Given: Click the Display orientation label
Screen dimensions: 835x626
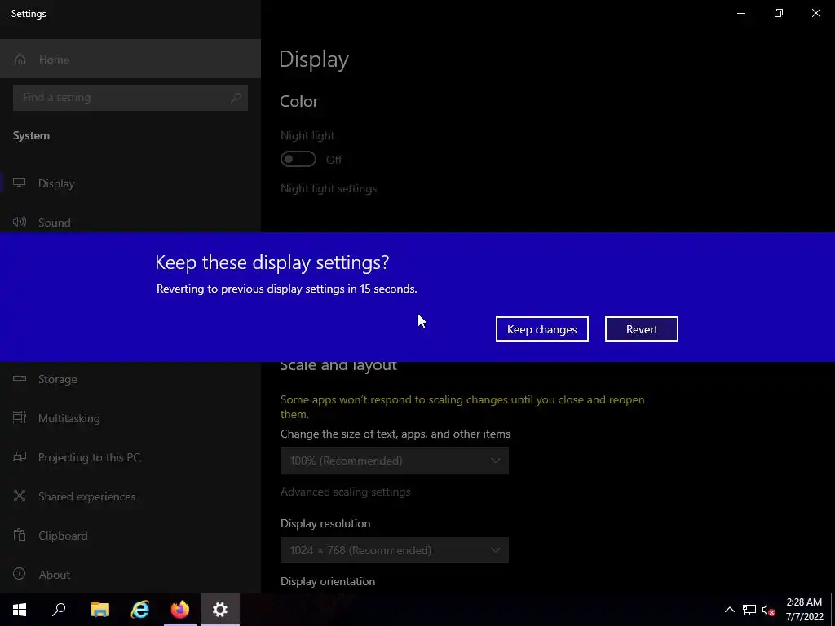Looking at the screenshot, I should [328, 581].
